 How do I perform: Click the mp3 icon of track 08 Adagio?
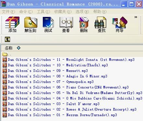coord(5,76)
